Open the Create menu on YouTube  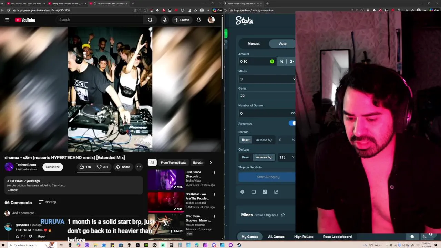[x=182, y=20]
